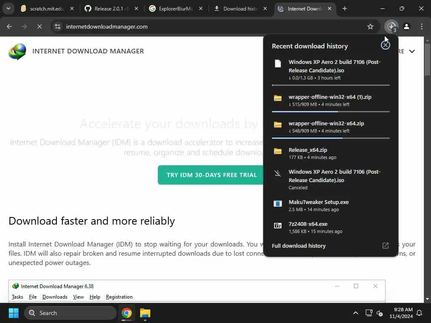Image resolution: width=431 pixels, height=323 pixels.
Task: Close the Internet Download Manager tab
Action: pyautogui.click(x=329, y=9)
